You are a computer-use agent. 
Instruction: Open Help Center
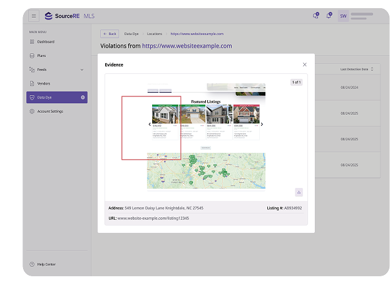(46, 264)
